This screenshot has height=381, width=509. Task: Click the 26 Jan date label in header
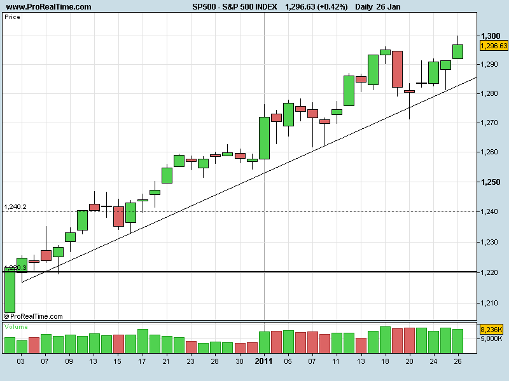(388, 7)
